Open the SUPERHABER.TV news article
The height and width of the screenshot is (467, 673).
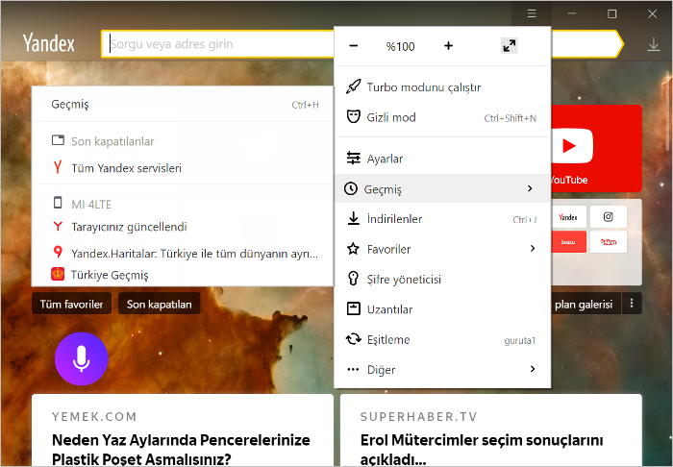tap(491, 430)
